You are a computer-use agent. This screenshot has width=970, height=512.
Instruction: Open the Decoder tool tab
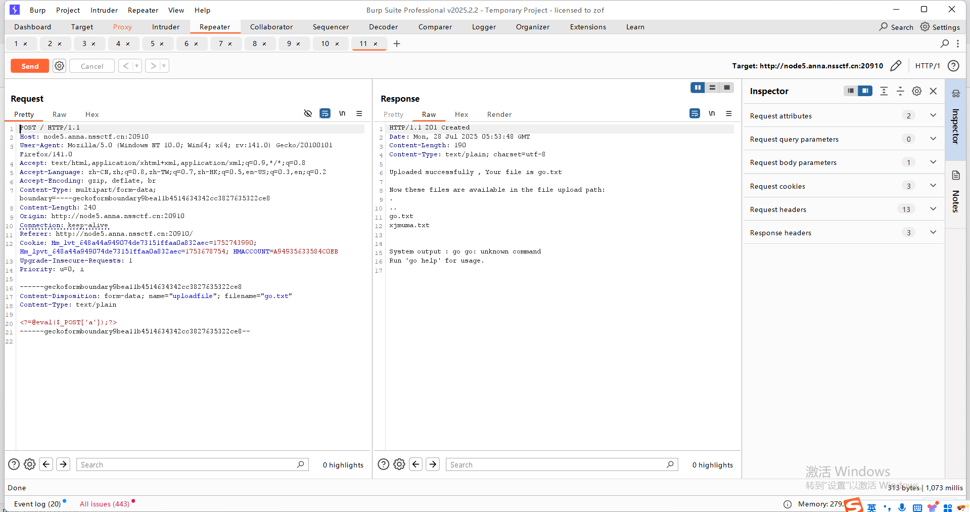(383, 27)
